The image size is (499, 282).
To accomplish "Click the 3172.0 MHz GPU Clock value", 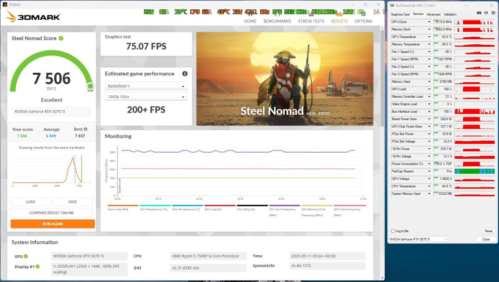I will point(443,22).
